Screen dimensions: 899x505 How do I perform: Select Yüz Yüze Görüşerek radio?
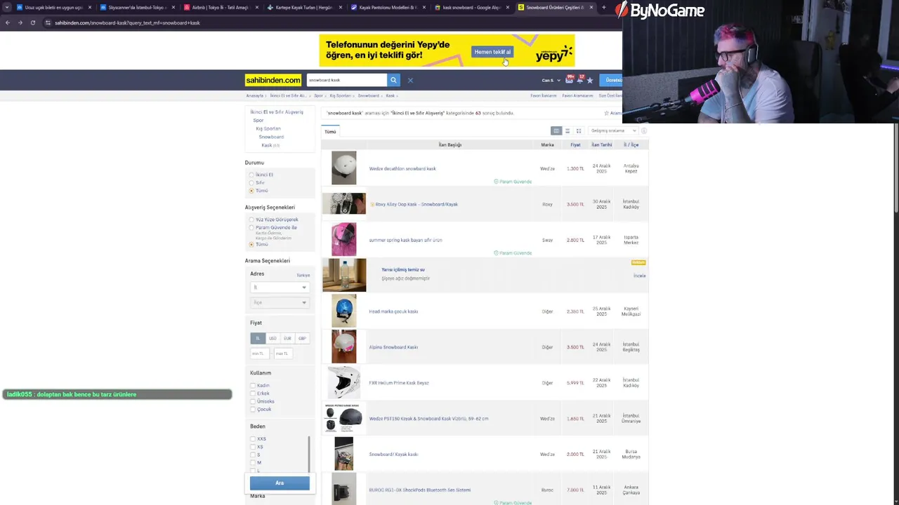click(251, 220)
